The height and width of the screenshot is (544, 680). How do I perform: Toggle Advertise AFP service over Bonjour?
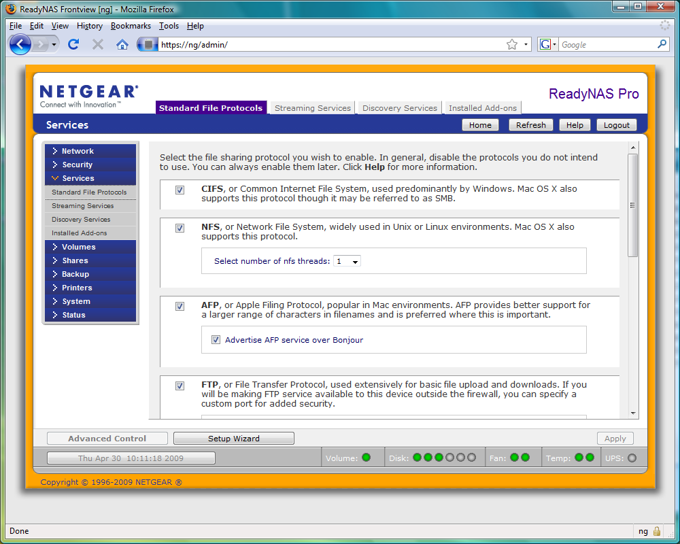(x=216, y=340)
